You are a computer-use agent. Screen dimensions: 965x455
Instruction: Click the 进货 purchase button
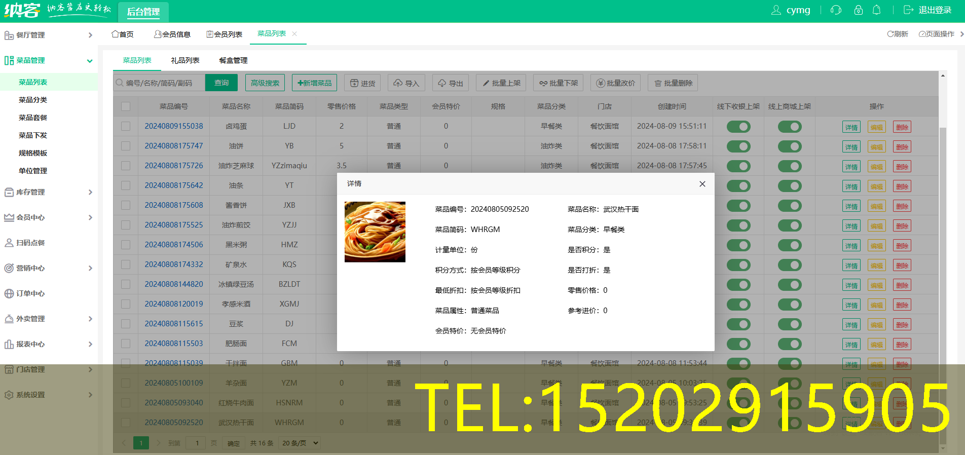(363, 83)
